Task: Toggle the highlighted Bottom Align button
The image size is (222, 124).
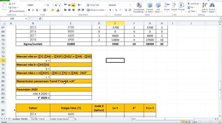Action: 73,5
